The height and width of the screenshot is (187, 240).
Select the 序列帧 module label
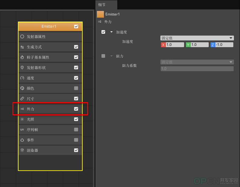point(32,130)
